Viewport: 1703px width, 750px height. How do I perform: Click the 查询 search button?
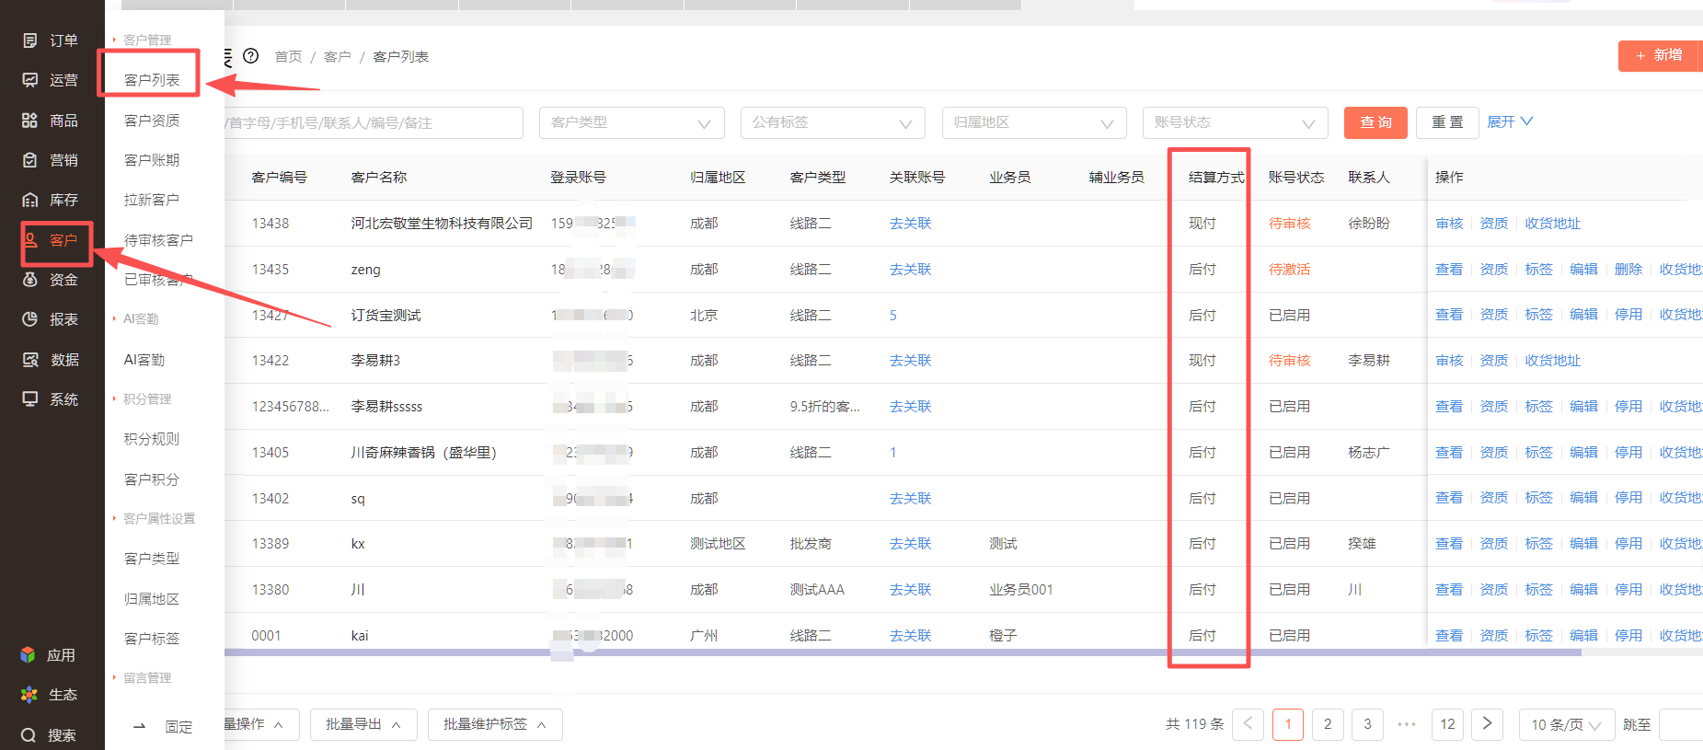[1375, 122]
